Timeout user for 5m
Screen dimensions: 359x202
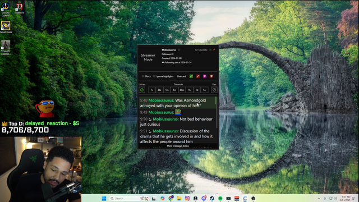[174, 90]
